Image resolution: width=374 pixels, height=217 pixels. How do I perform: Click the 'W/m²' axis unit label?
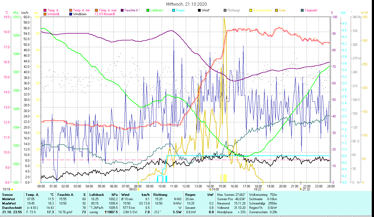(x=364, y=13)
